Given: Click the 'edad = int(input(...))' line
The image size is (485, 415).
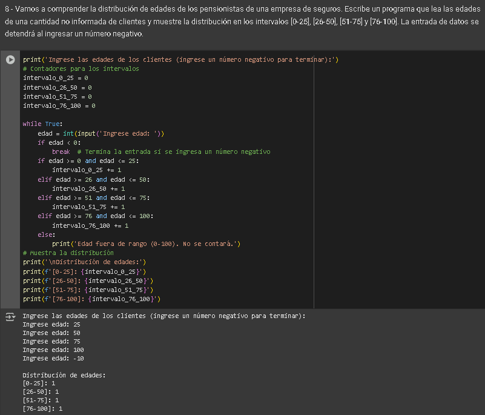Looking at the screenshot, I should tap(101, 133).
